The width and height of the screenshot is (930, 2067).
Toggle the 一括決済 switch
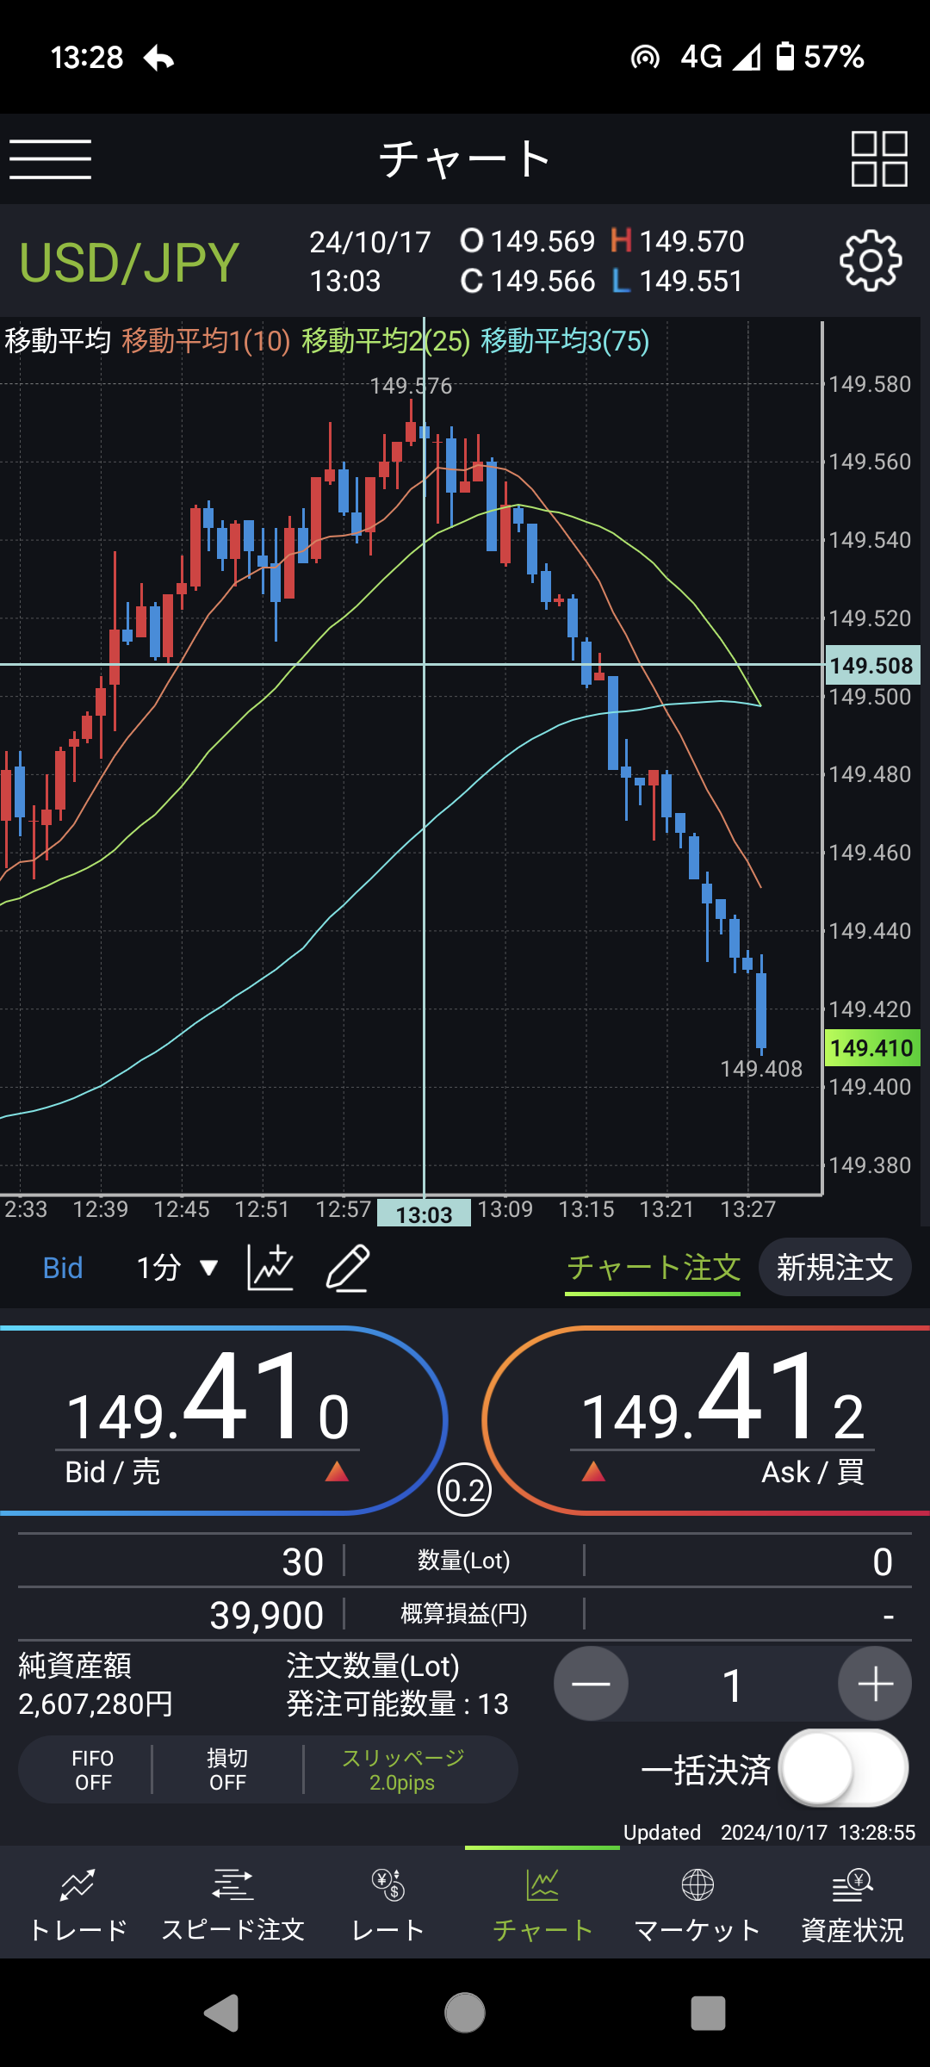pos(843,1768)
